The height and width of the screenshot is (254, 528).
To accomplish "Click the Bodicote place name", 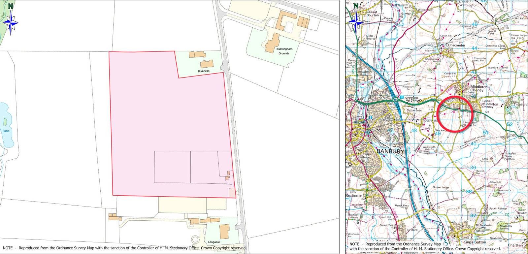I will 354,196.
